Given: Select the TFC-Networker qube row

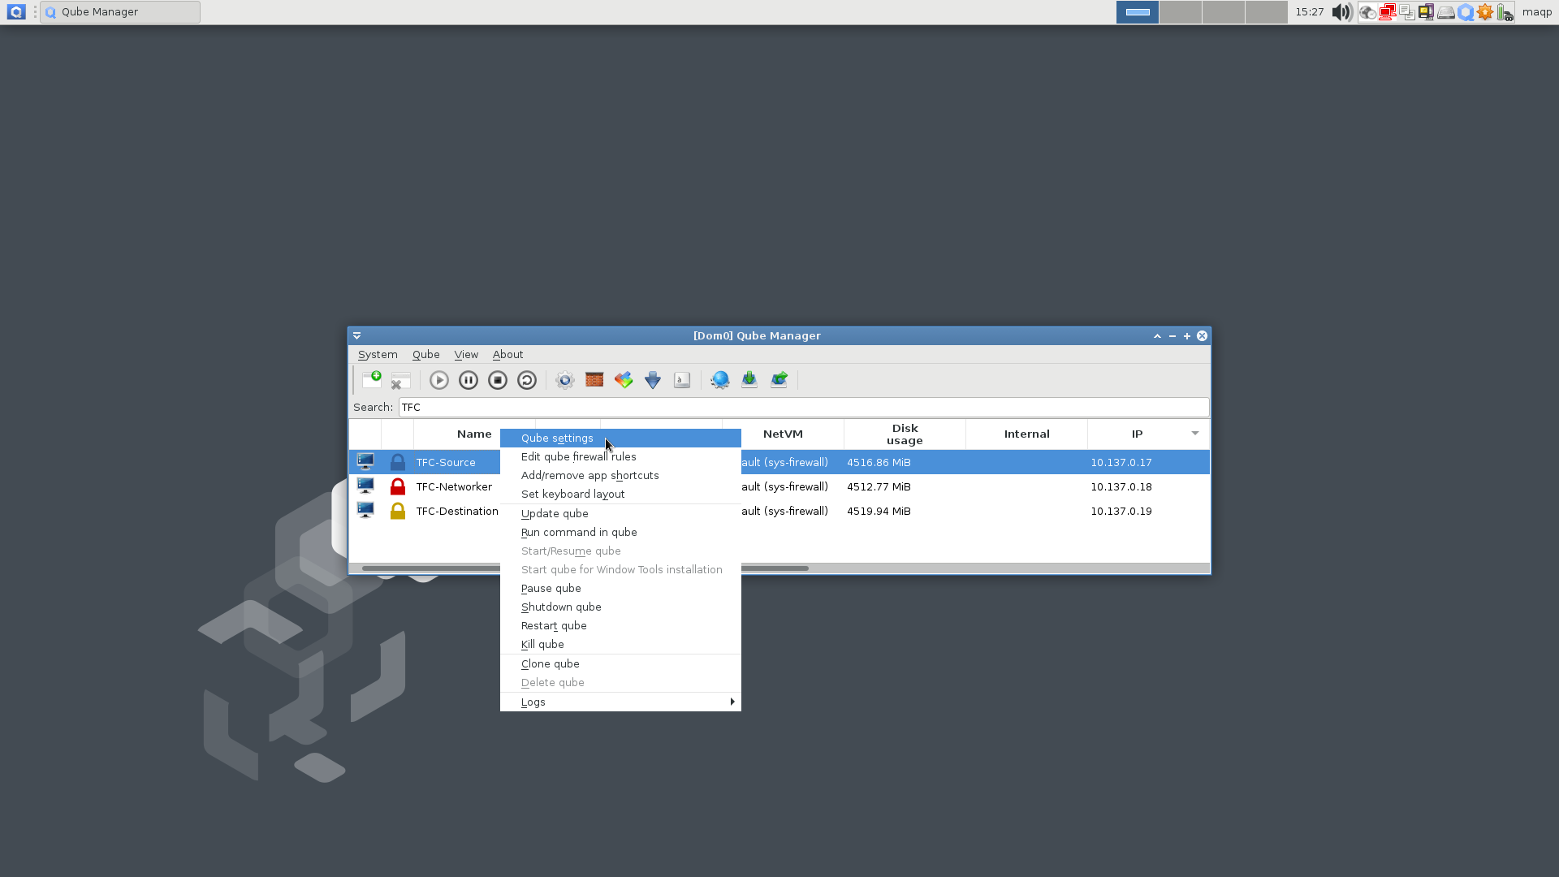Looking at the screenshot, I should point(454,487).
